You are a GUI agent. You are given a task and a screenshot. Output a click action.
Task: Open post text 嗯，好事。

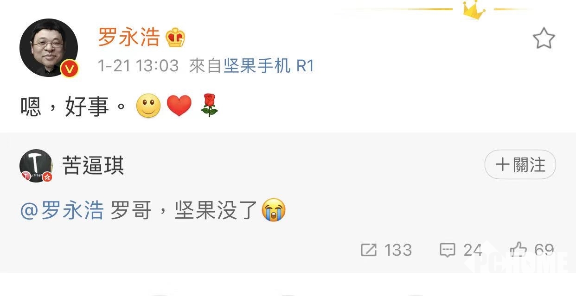point(73,107)
